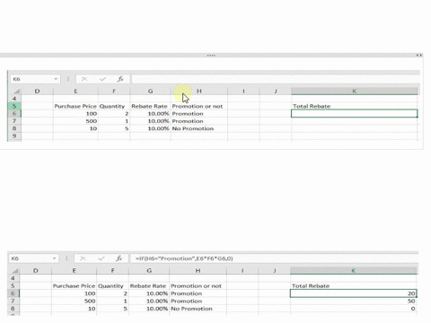This screenshot has width=431, height=323.
Task: Click purchase price 100 cell in lower sheet
Action: click(x=74, y=293)
